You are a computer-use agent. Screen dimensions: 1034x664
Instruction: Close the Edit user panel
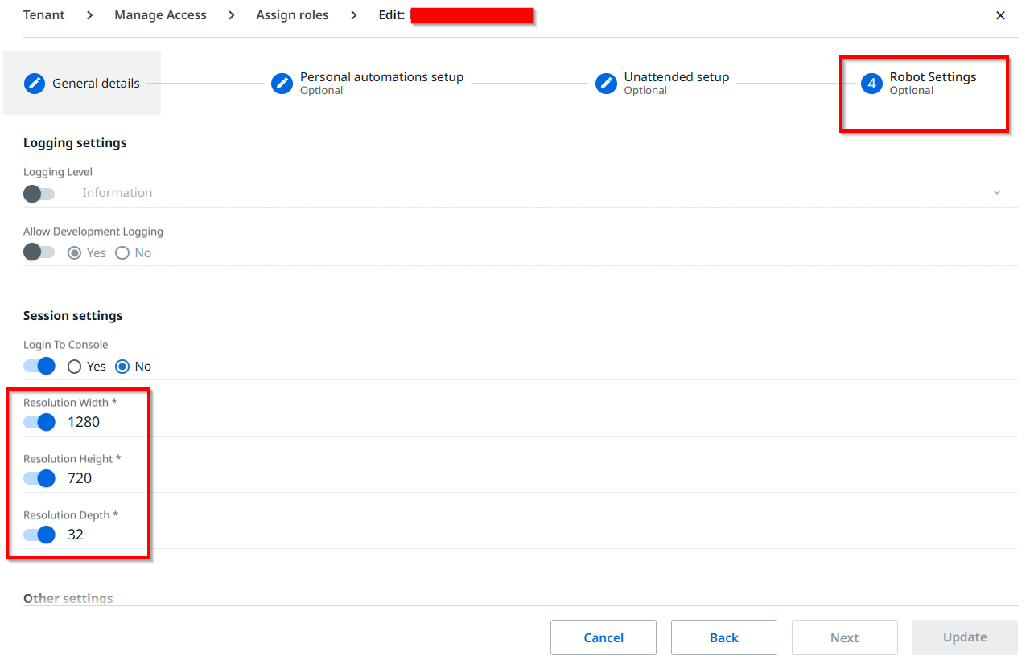tap(1000, 14)
